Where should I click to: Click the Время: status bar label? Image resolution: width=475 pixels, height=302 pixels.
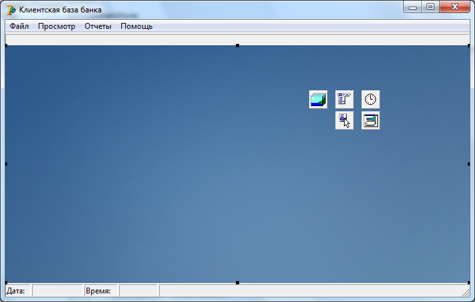(x=98, y=291)
